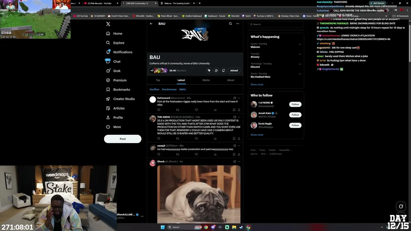
Task: Bookmark THE AMOS post
Action: click(234, 139)
